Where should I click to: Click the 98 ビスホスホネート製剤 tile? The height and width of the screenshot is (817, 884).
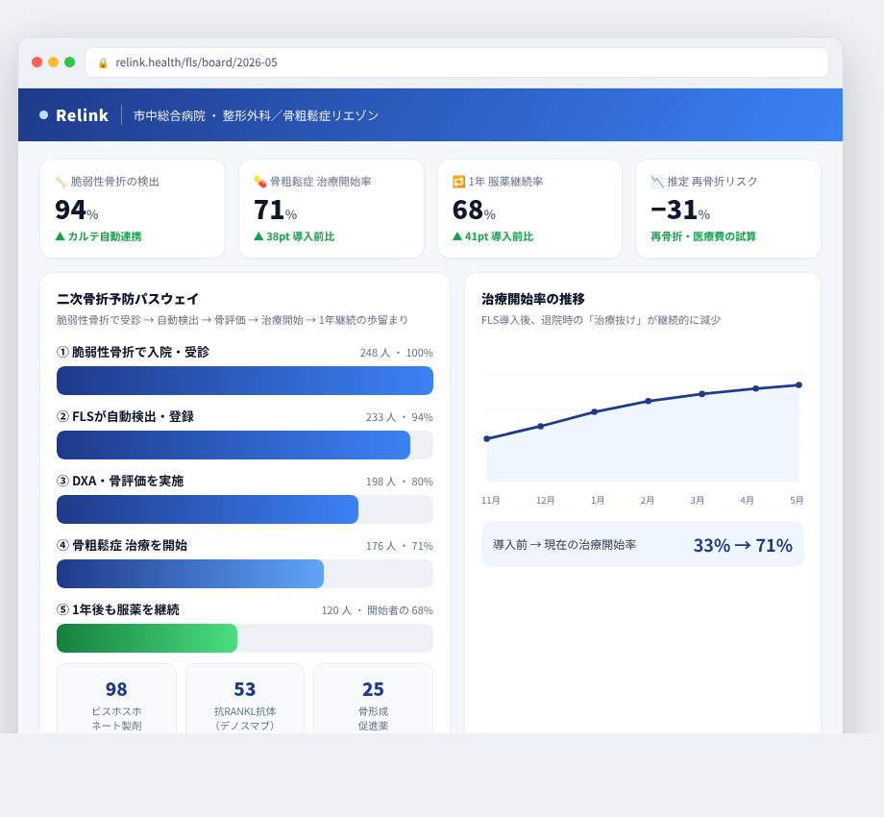click(116, 699)
